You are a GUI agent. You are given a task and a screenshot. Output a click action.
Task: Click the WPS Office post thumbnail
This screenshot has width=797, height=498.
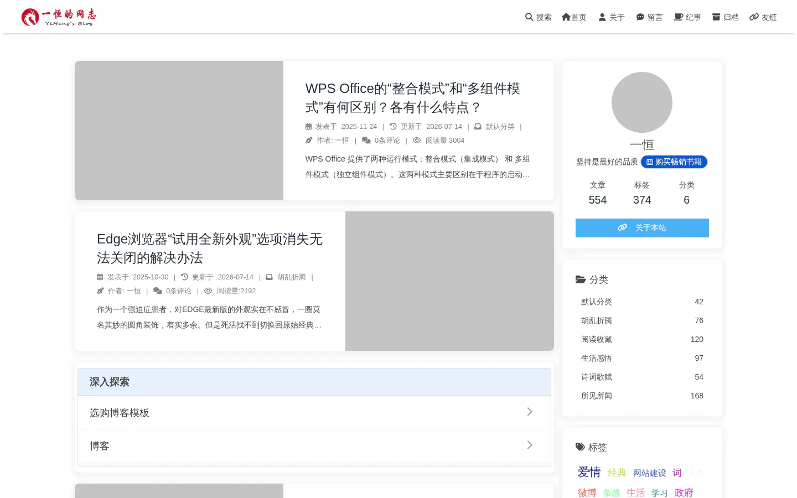179,131
